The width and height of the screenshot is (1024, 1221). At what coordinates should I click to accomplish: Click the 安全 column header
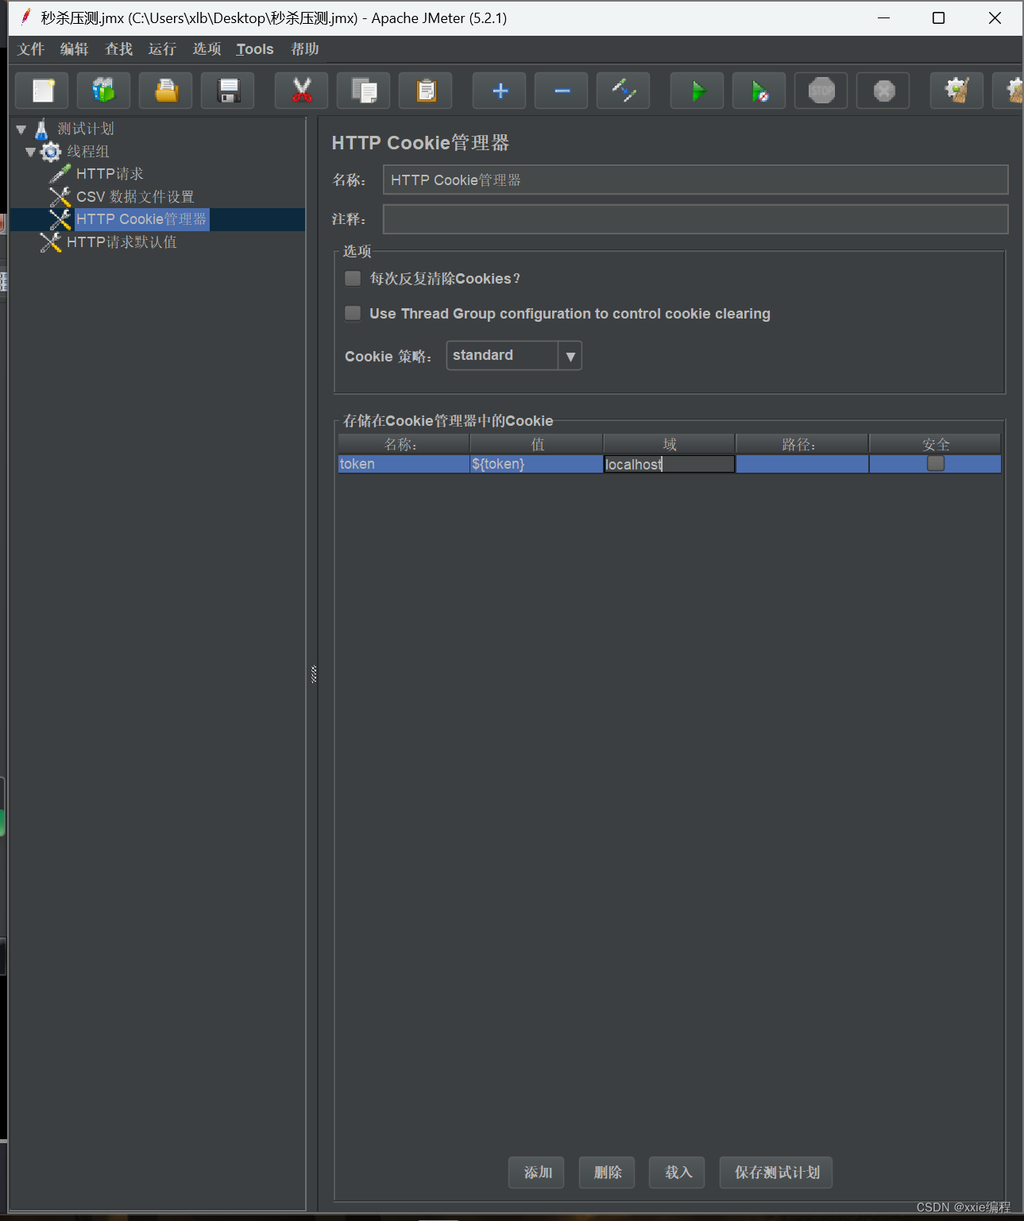pyautogui.click(x=935, y=444)
